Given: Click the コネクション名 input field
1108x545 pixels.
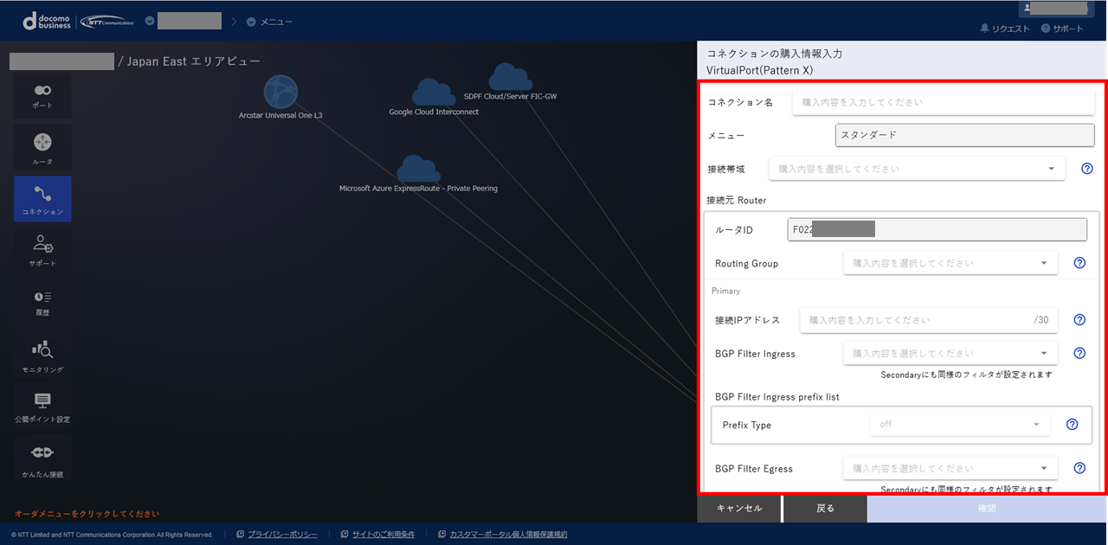Looking at the screenshot, I should (943, 101).
